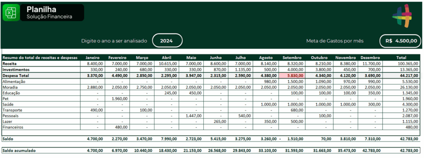Select the Moradia Janeiro cell 2.880,00
The height and width of the screenshot is (158, 424).
[x=92, y=87]
